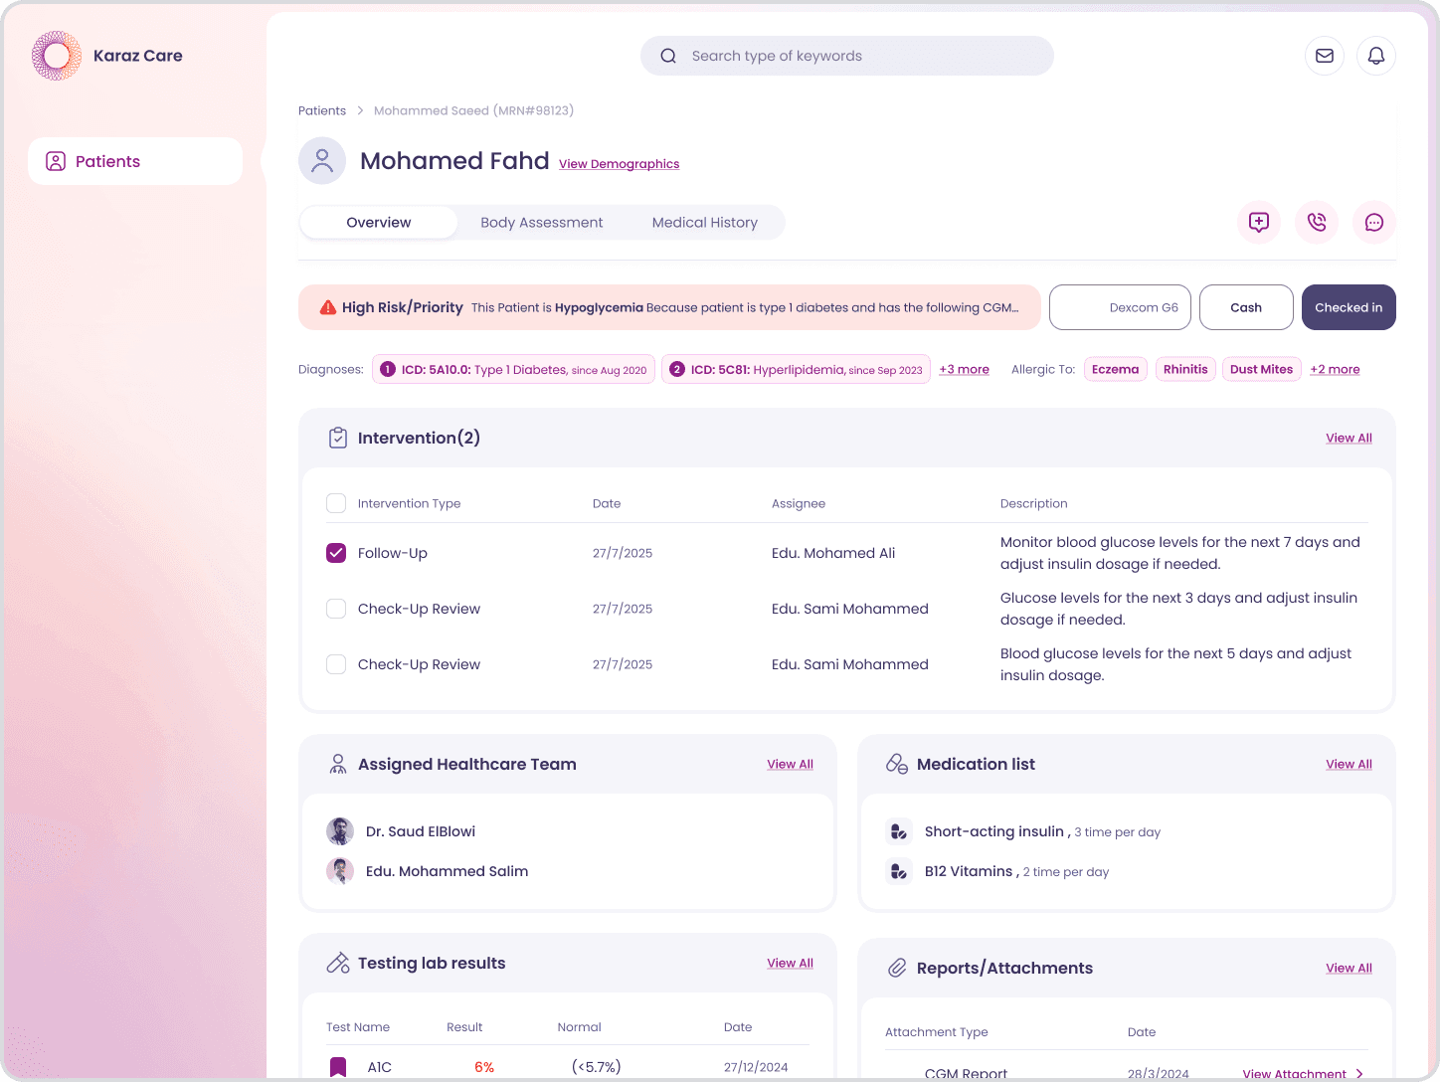Image resolution: width=1440 pixels, height=1082 pixels.
Task: Click the Intervention Type column header
Action: pos(409,503)
